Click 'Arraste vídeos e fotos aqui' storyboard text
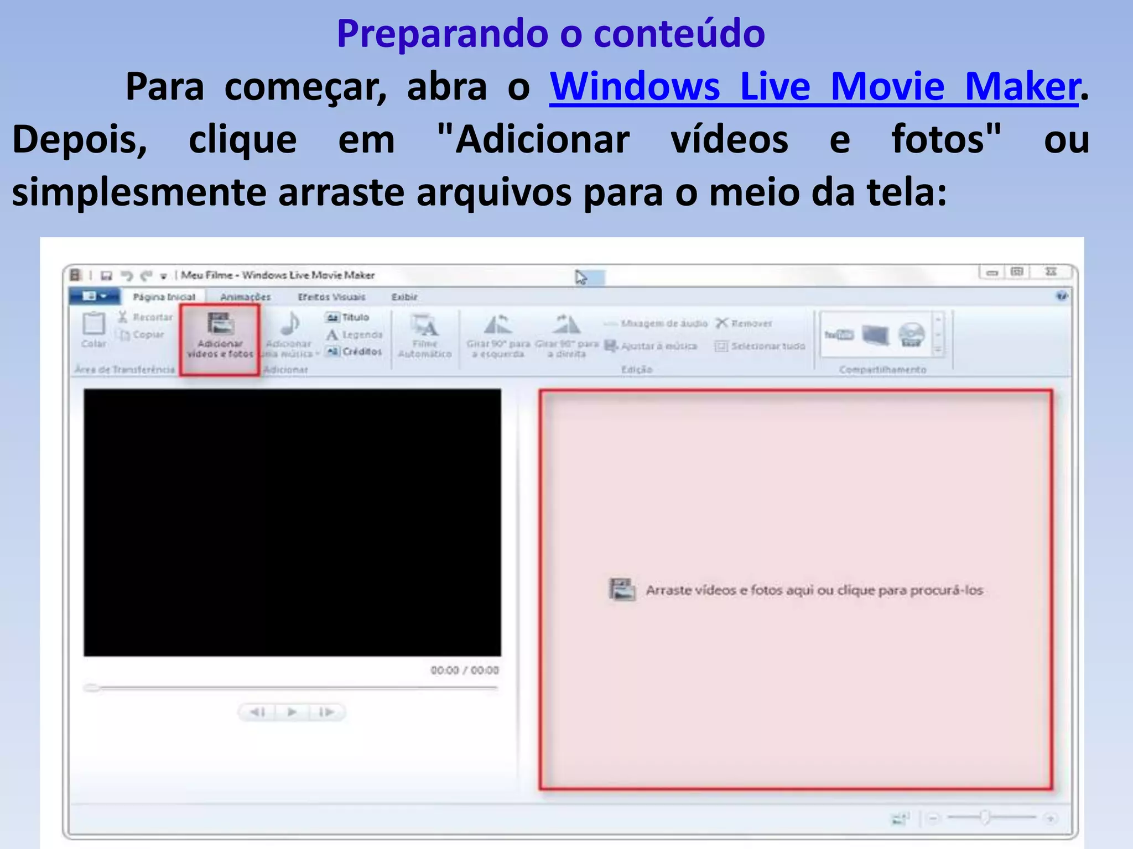This screenshot has height=849, width=1133. pos(814,590)
